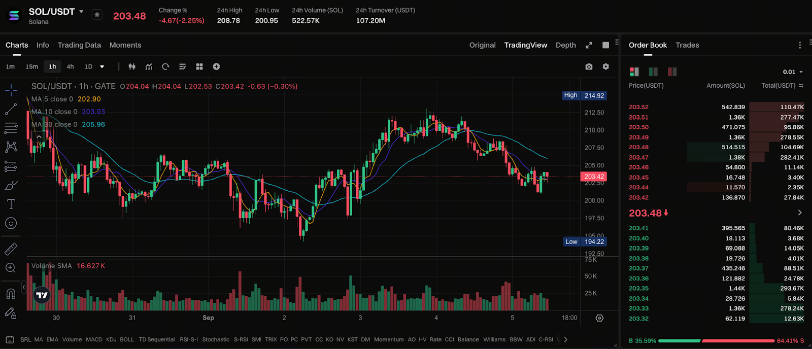
Task: Toggle the KDJ indicator
Action: click(111, 339)
